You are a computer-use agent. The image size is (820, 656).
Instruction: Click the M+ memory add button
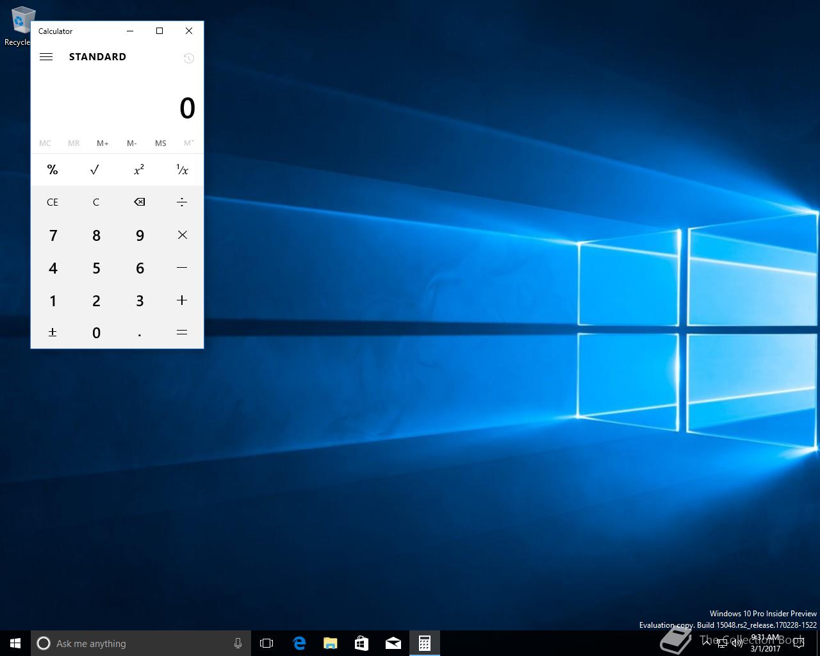click(102, 143)
